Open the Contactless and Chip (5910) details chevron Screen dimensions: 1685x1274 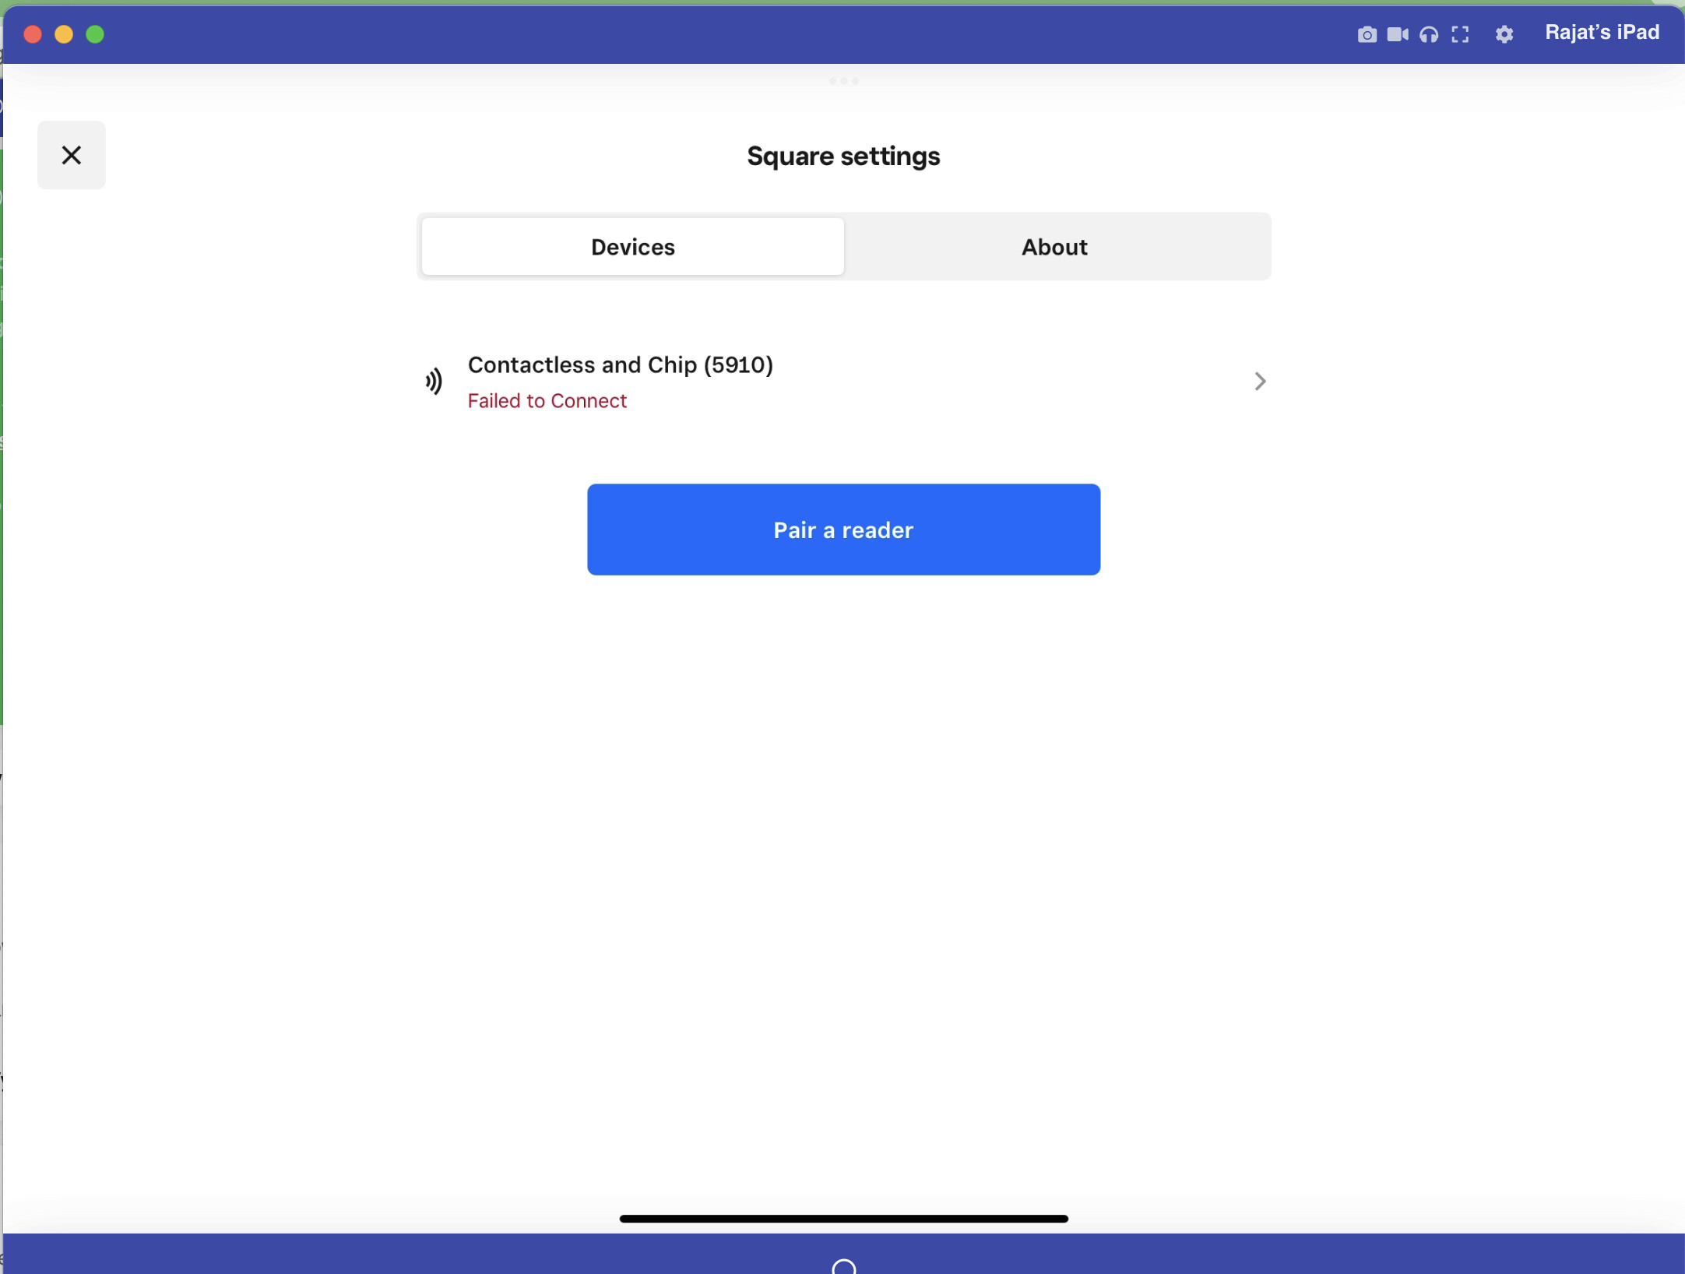click(x=1259, y=381)
